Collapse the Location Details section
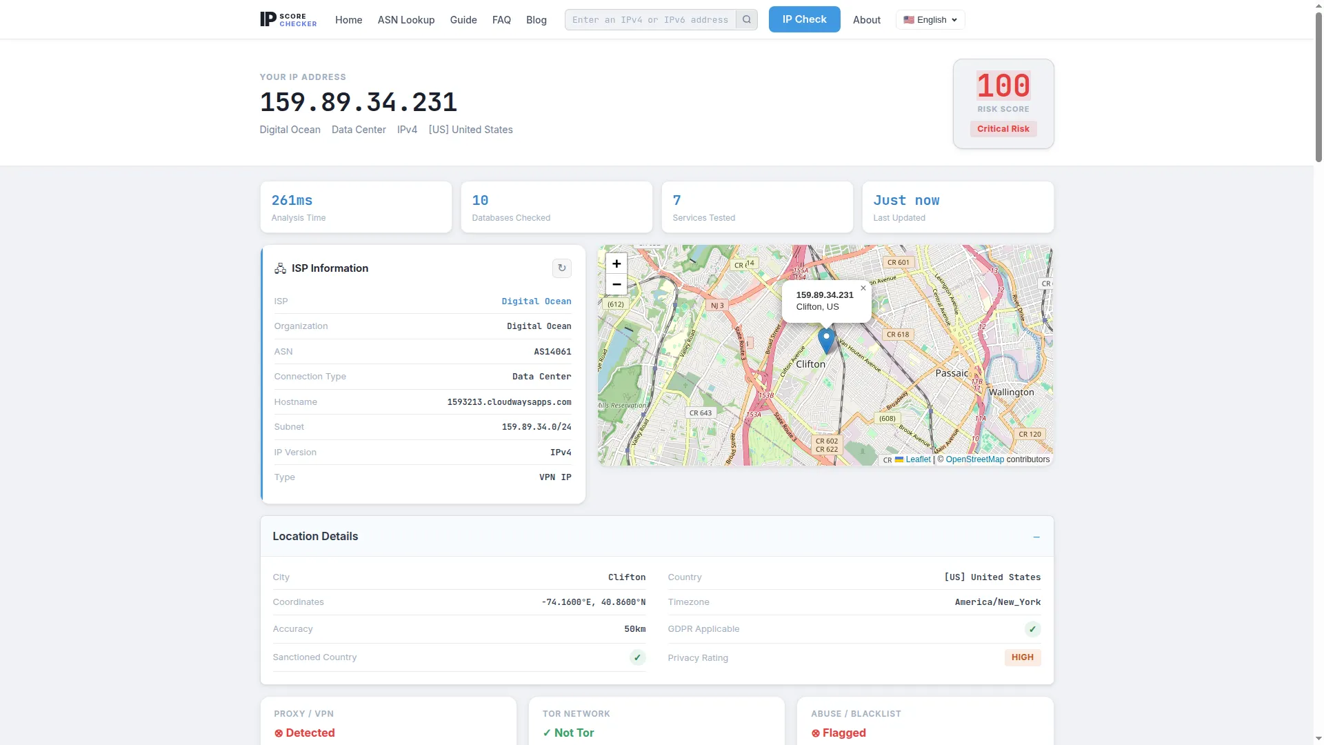The image size is (1324, 745). (1036, 537)
